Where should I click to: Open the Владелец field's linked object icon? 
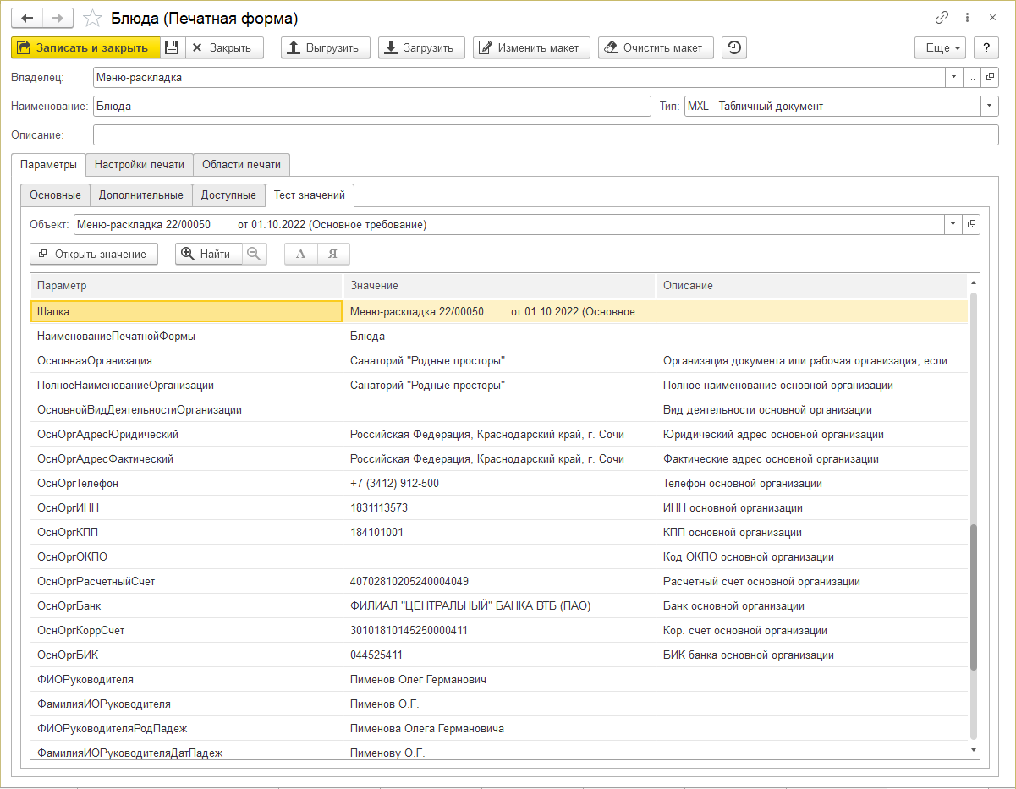click(991, 78)
